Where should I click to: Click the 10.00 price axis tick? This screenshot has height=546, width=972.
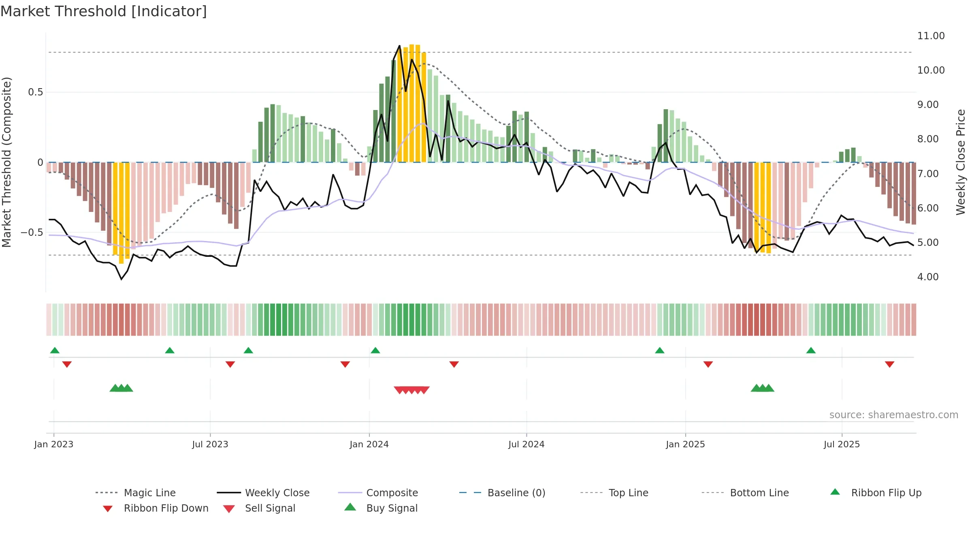pos(931,70)
